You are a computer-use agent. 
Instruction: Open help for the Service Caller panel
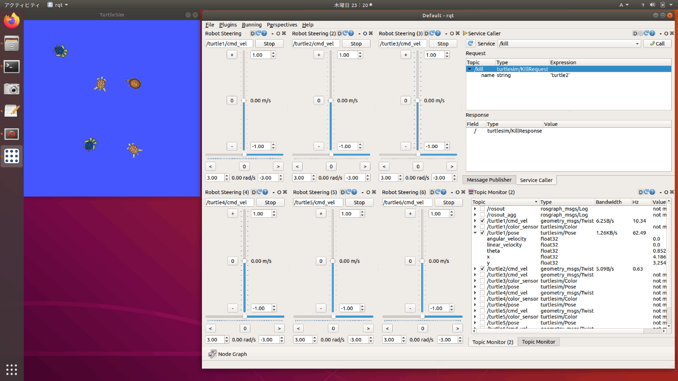tap(652, 33)
